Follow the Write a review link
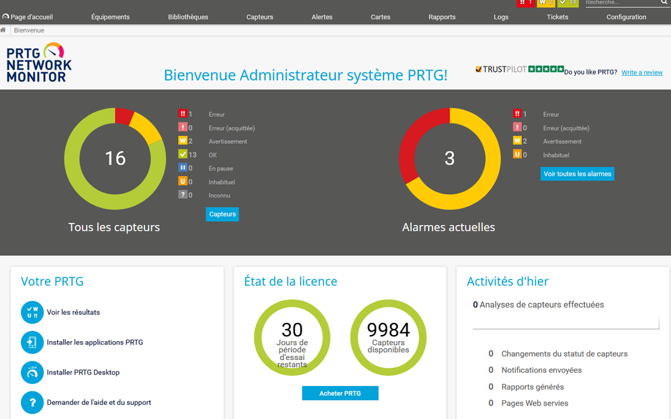This screenshot has width=671, height=419. (x=641, y=73)
